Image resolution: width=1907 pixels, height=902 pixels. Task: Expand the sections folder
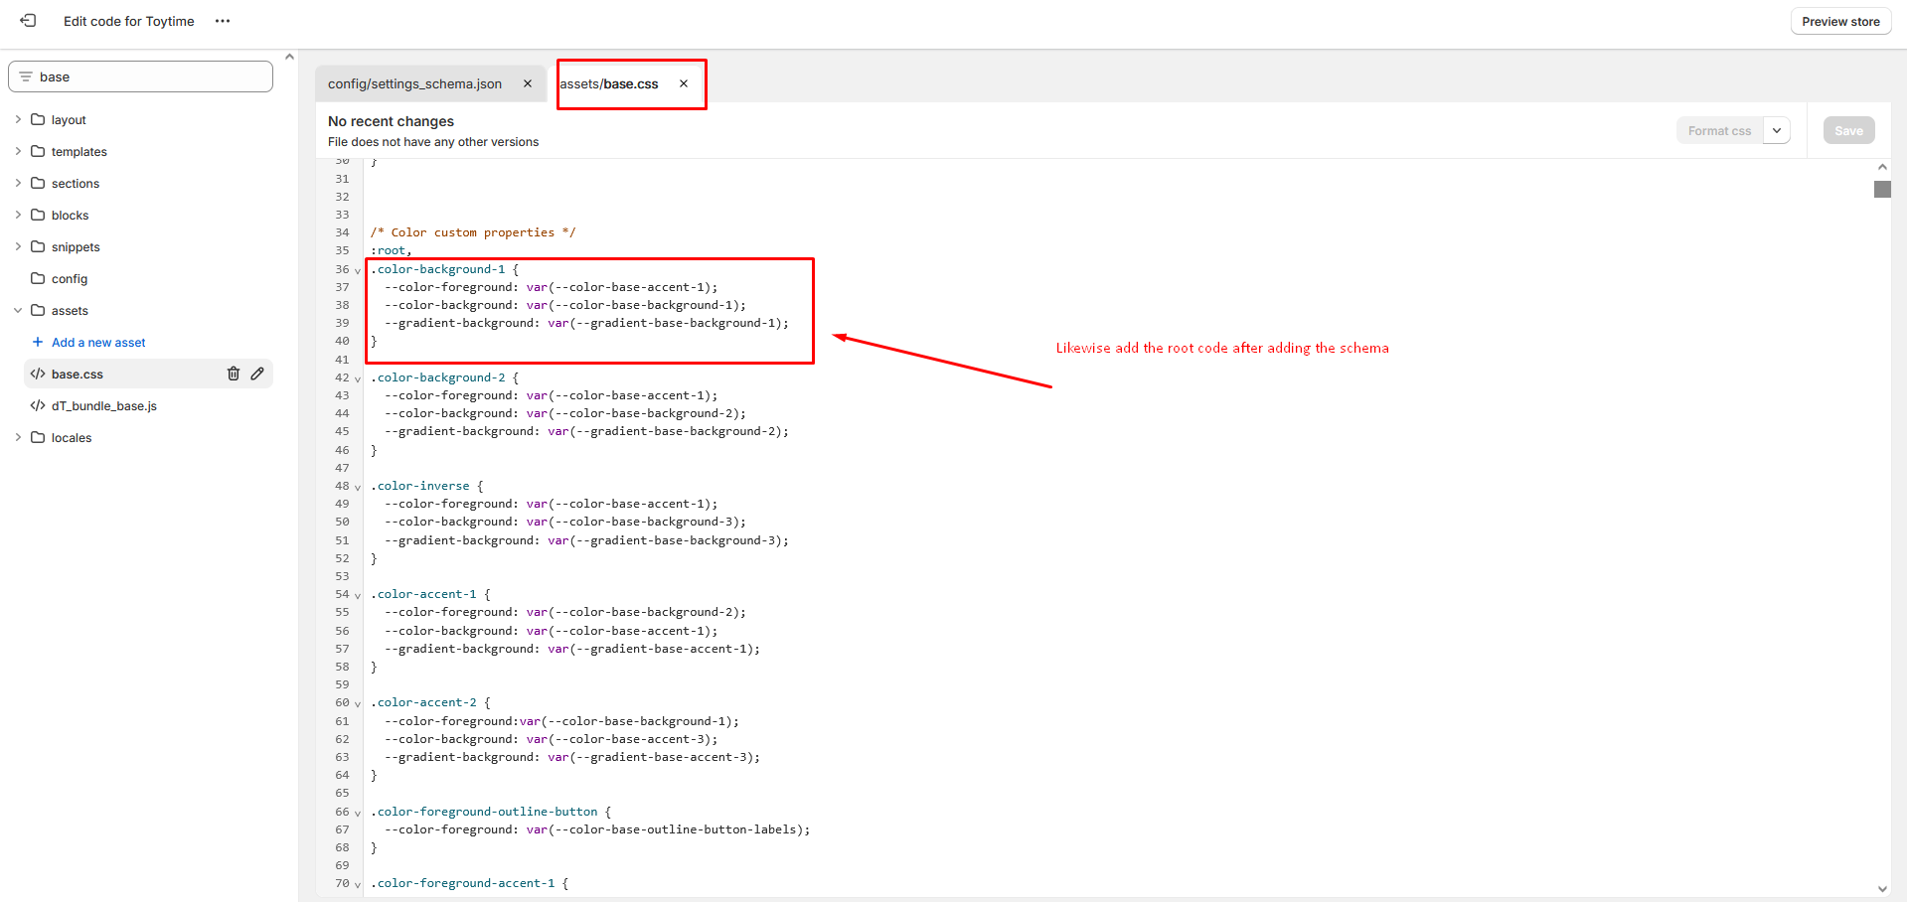pyautogui.click(x=18, y=183)
